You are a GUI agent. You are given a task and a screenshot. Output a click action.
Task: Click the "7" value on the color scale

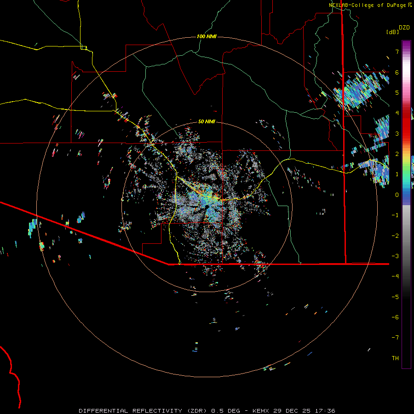click(x=397, y=52)
